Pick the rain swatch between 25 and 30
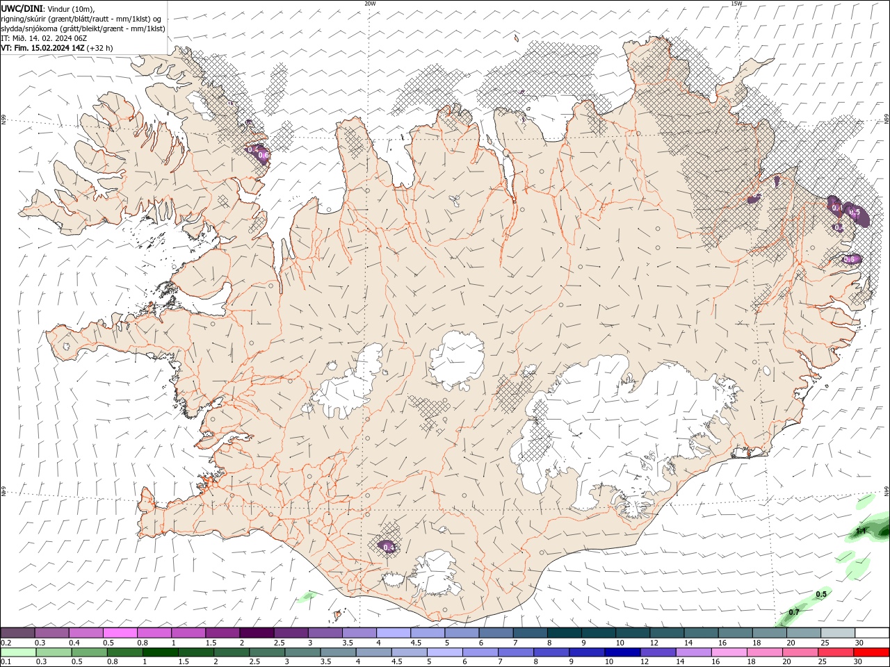The width and height of the screenshot is (890, 667). 836,652
